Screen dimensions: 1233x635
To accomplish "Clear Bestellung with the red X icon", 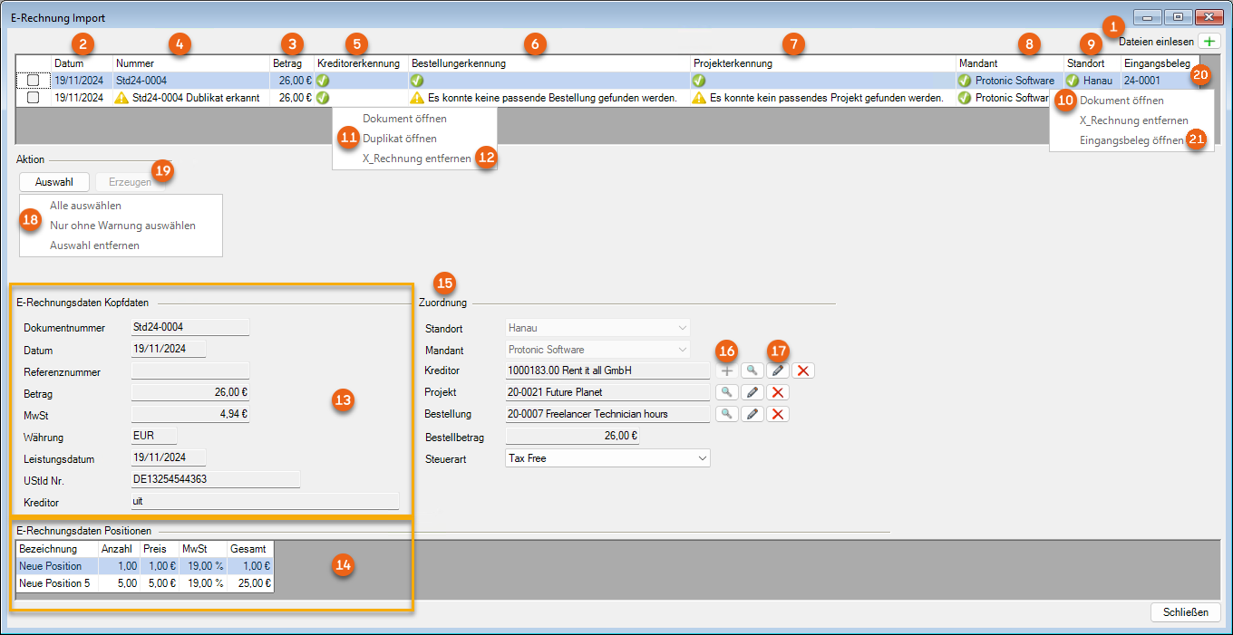I will [777, 414].
